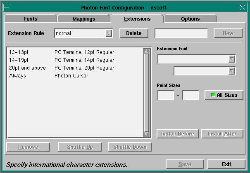Open the second Extension Font dropdown
This screenshot has width=250, height=173.
(232, 71)
